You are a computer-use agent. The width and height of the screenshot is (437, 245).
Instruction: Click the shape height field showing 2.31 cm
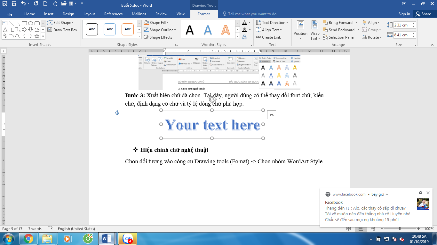click(402, 25)
